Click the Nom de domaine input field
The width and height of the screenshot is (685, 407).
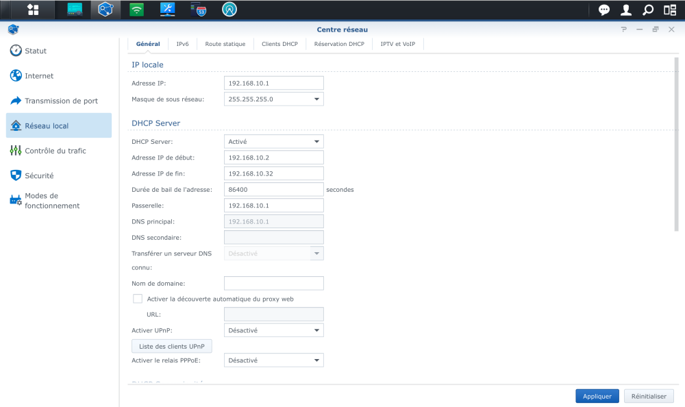pyautogui.click(x=273, y=283)
